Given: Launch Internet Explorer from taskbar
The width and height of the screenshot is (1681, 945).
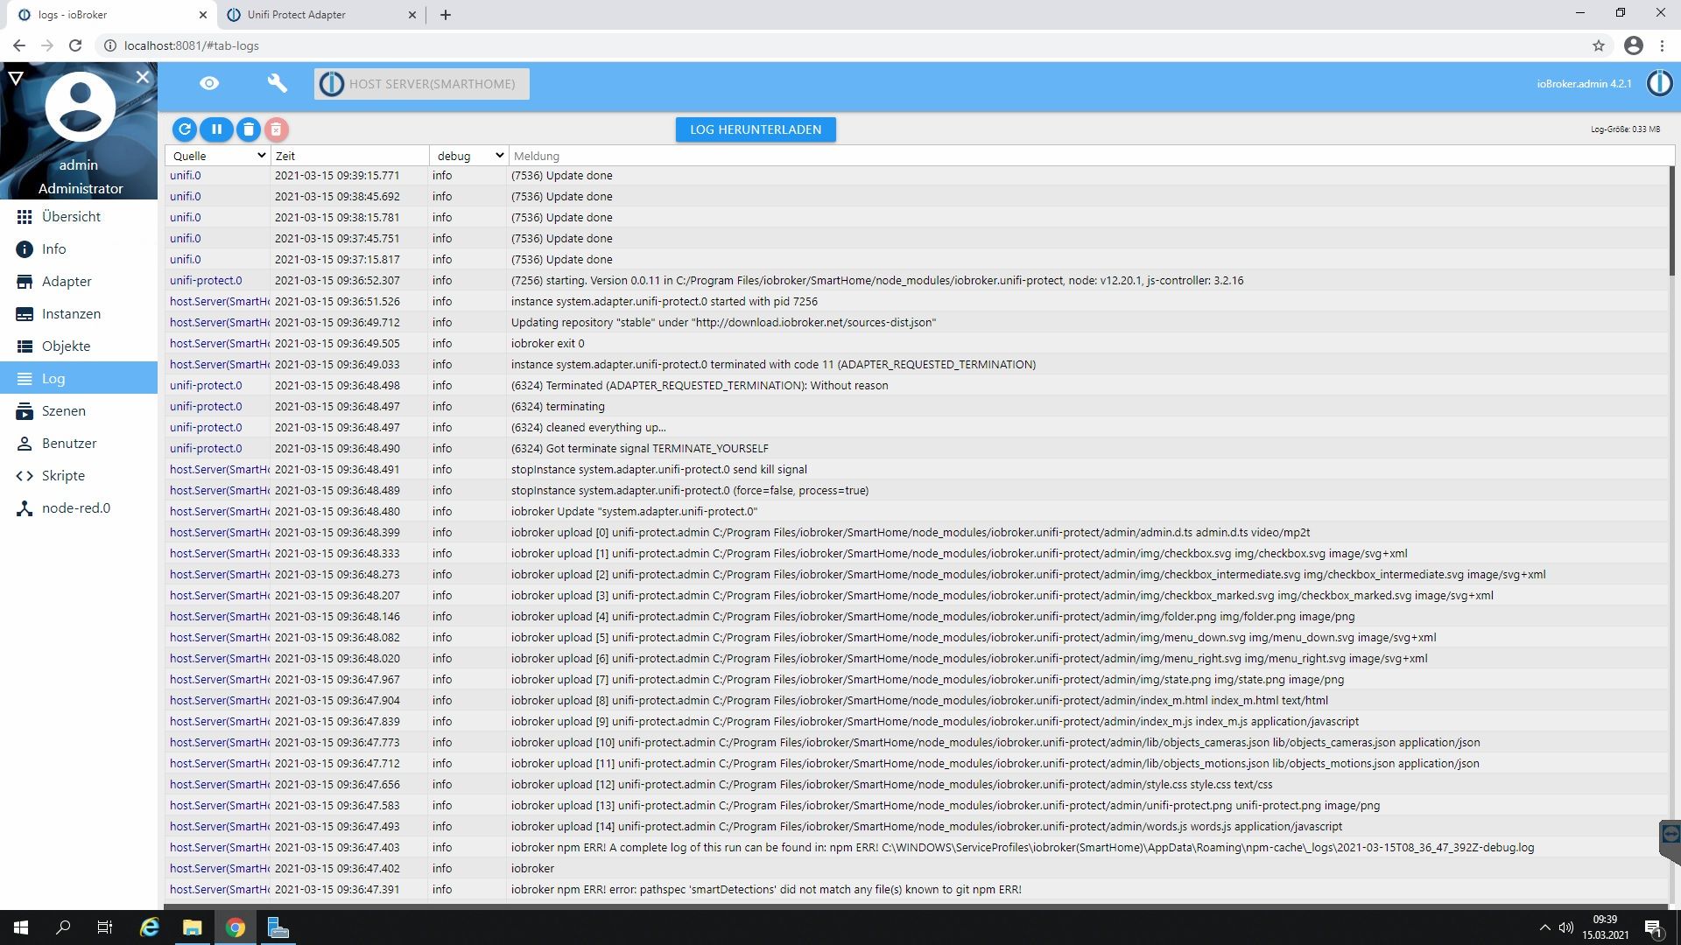Looking at the screenshot, I should (x=150, y=927).
